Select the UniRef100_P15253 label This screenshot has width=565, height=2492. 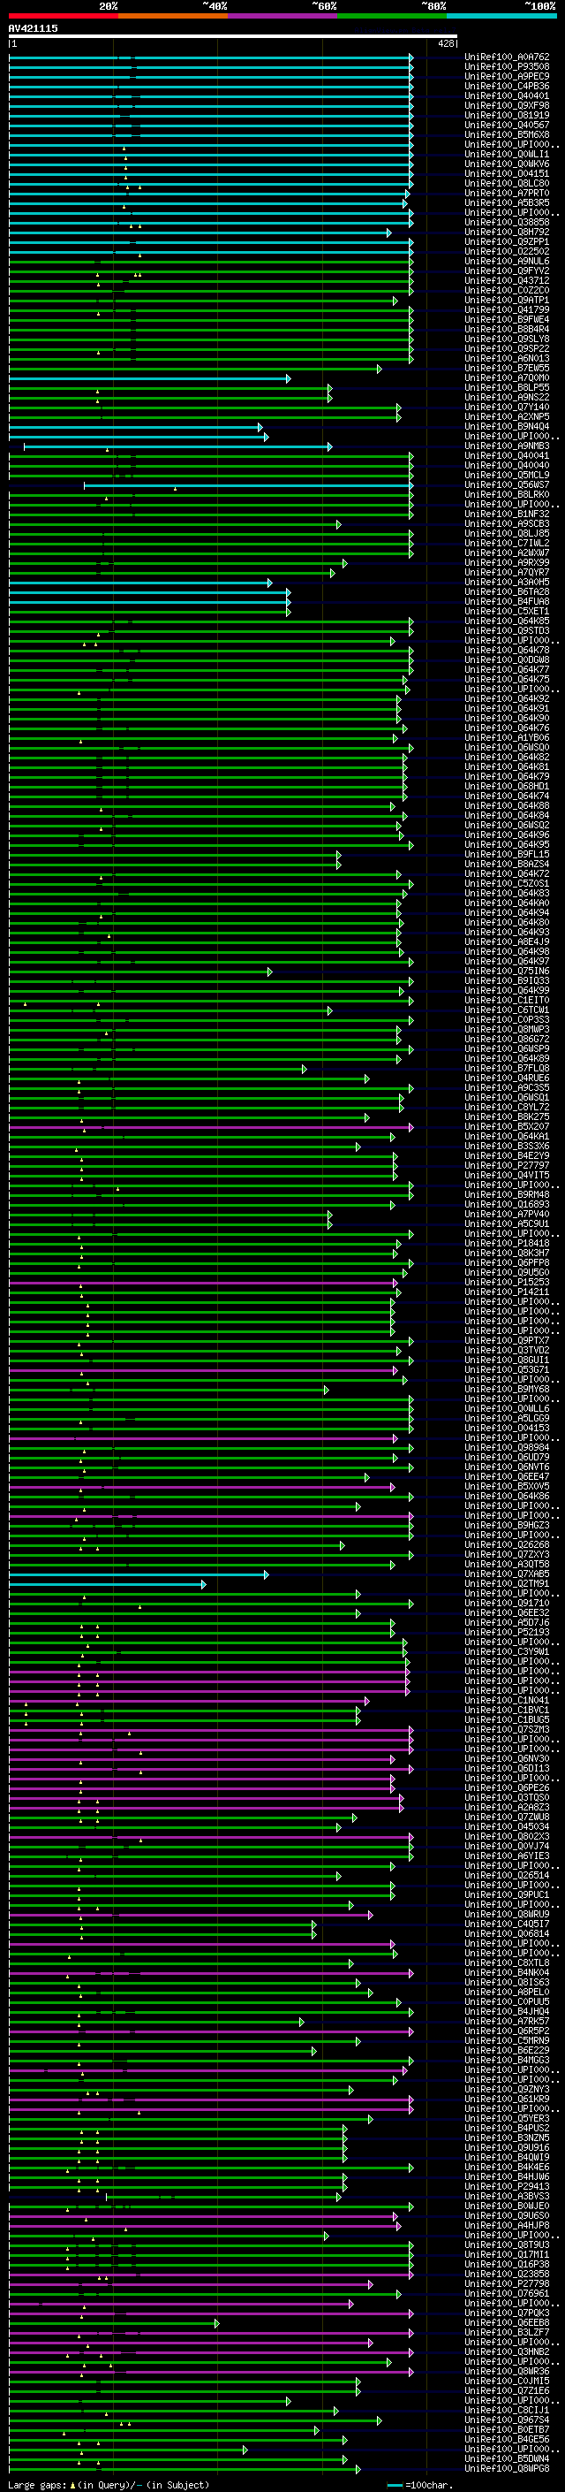(x=507, y=1282)
